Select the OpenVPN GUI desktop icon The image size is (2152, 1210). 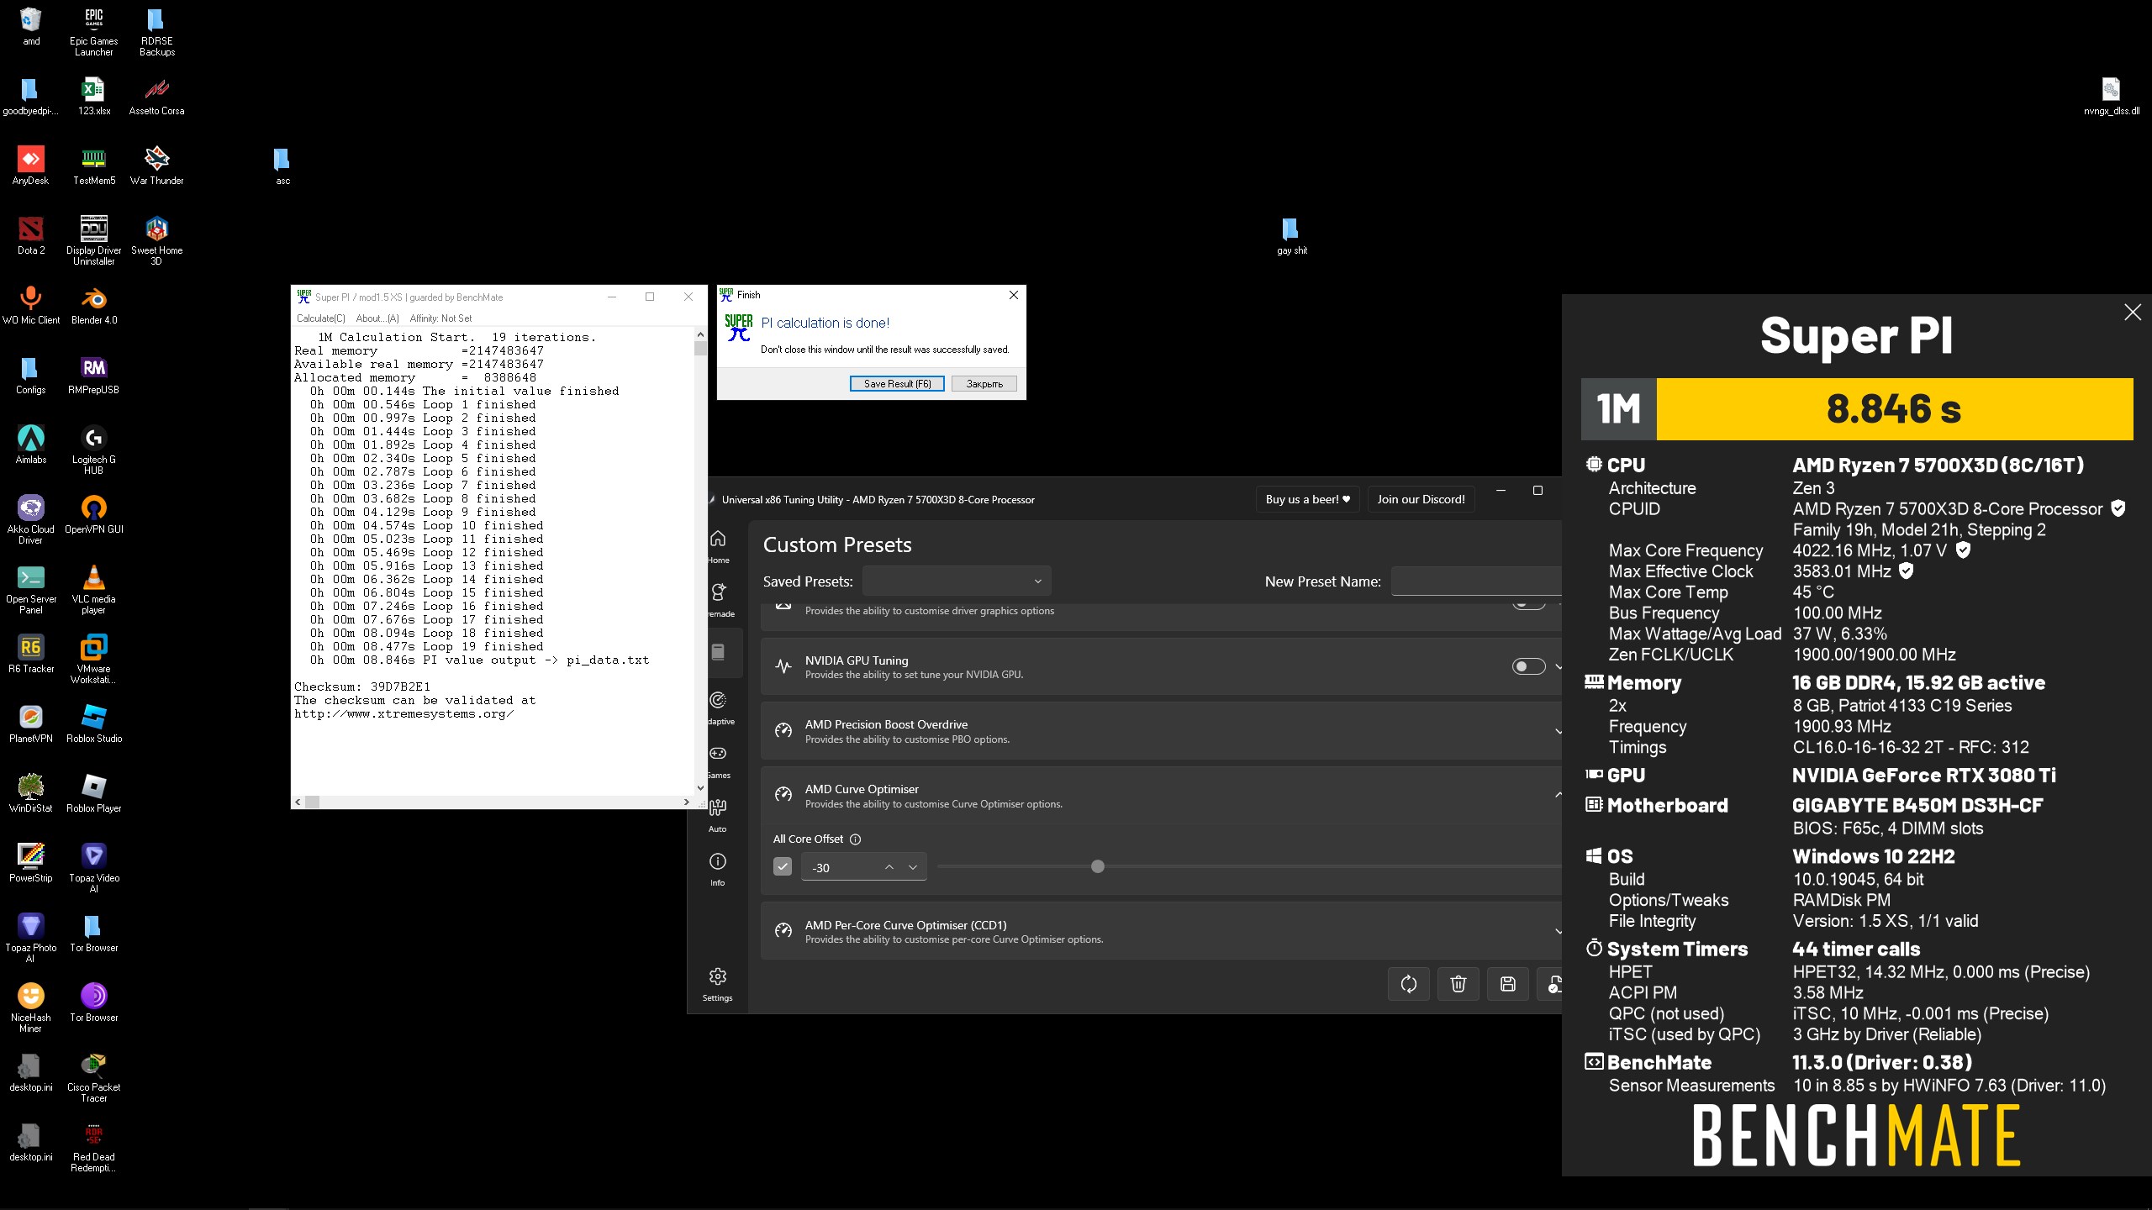coord(94,514)
